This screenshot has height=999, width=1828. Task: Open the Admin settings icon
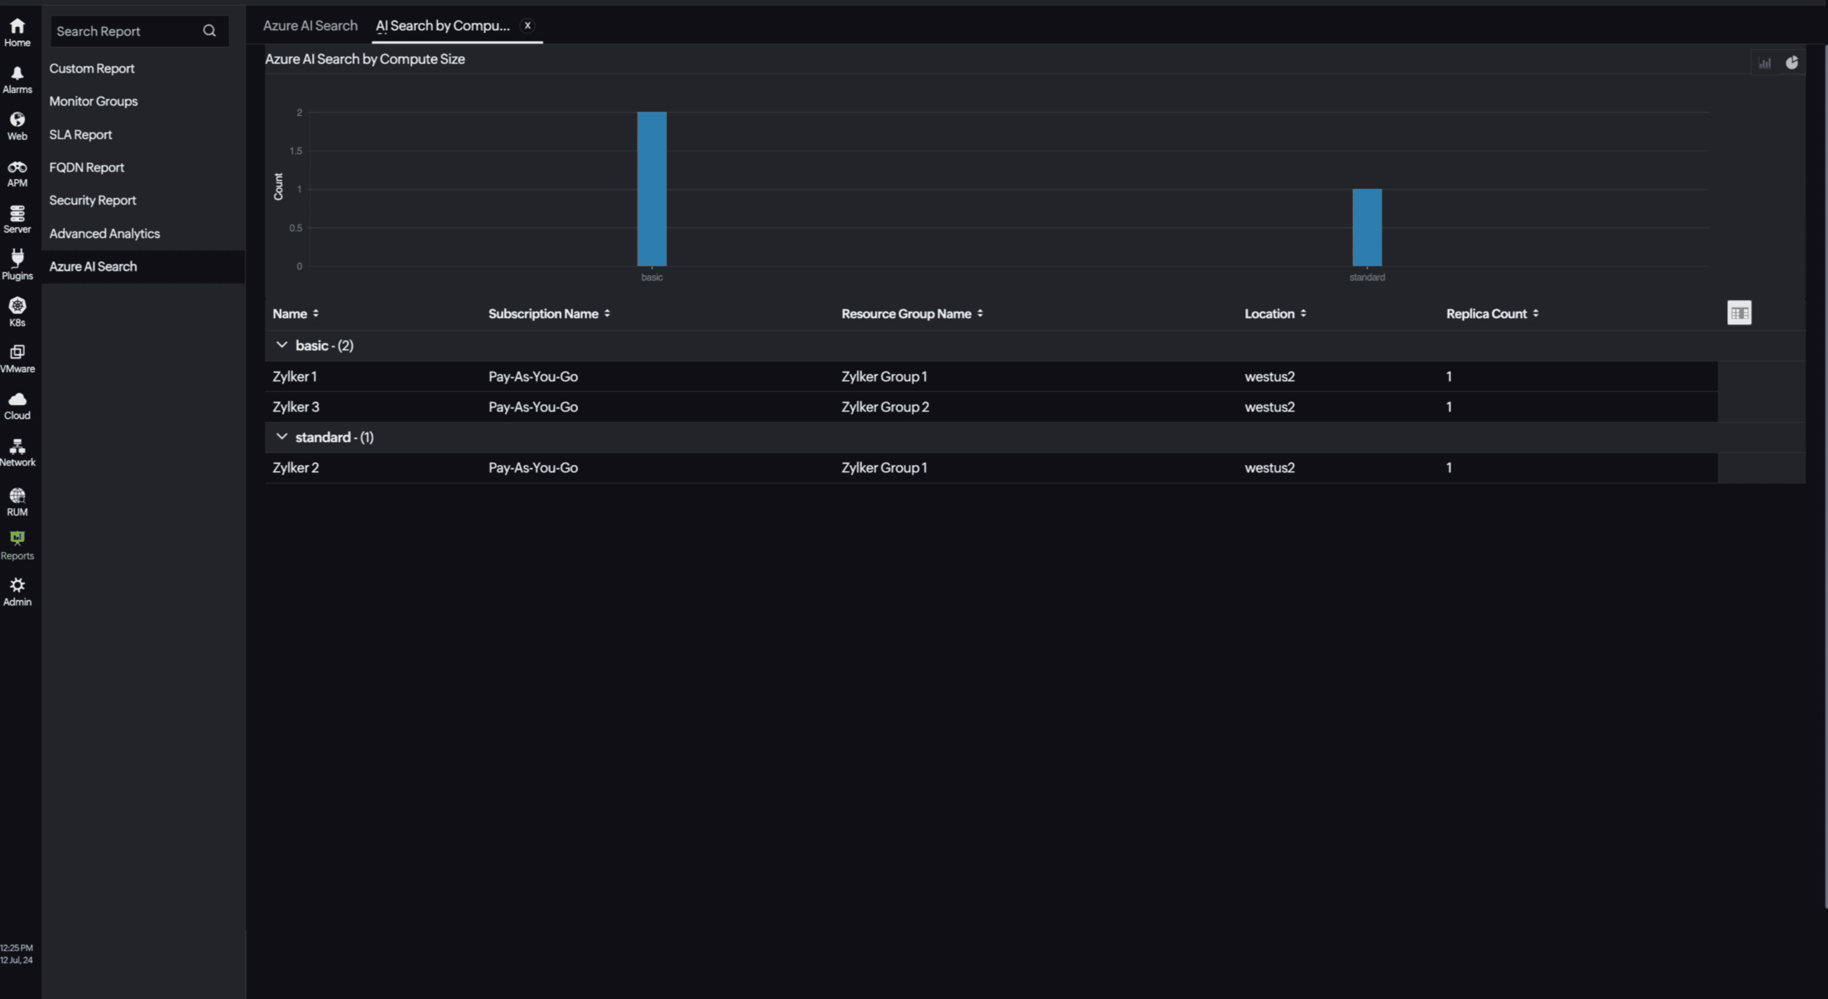[x=17, y=590]
